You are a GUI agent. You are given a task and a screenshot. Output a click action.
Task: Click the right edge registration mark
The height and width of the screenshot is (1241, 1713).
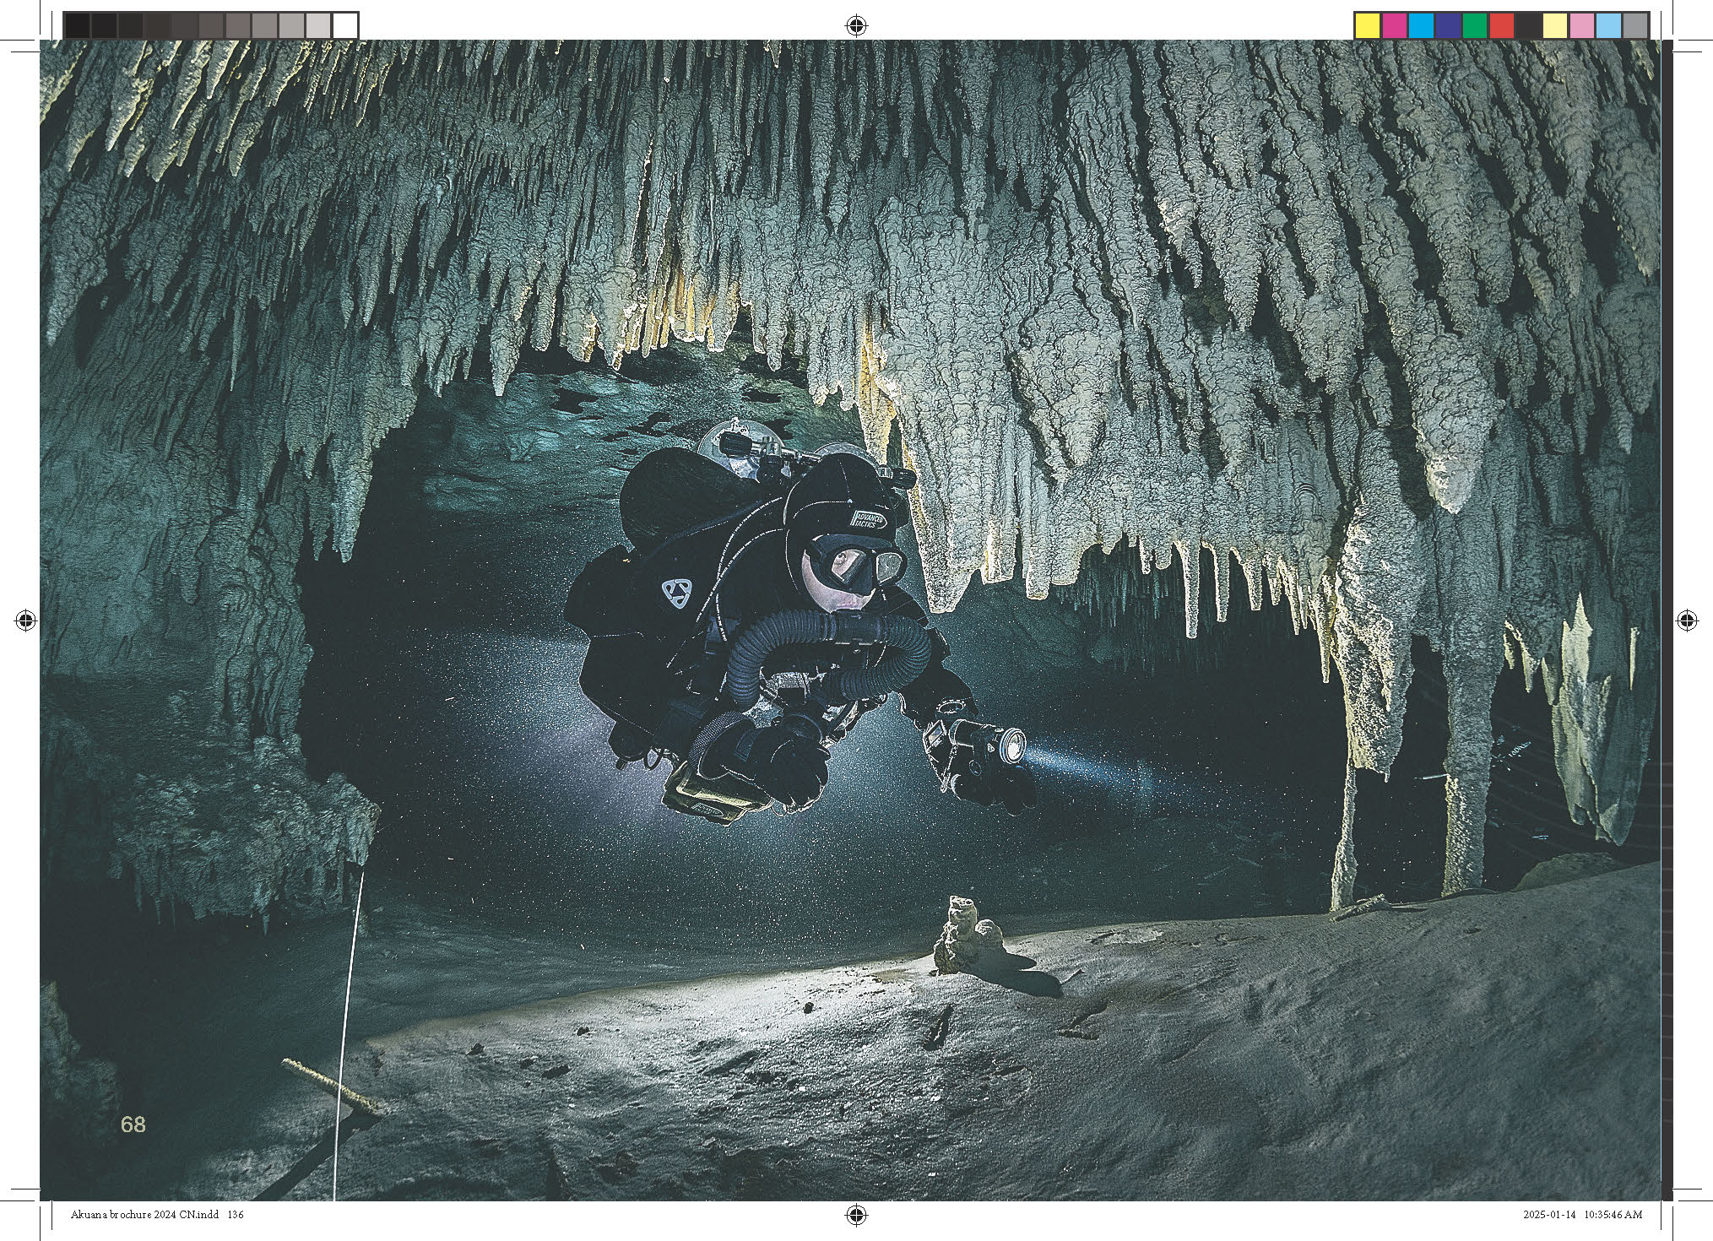click(x=1686, y=621)
